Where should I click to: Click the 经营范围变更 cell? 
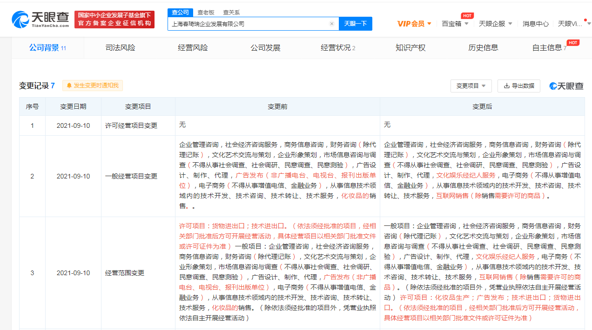(138, 273)
